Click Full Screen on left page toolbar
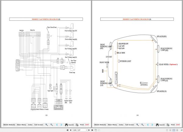This screenshot has width=183, height=132. pyautogui.click(x=39, y=125)
